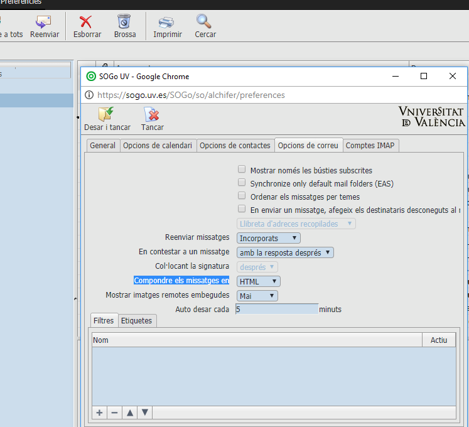This screenshot has height=427, width=469.
Task: Click the Auto desar cada minutes field
Action: click(x=276, y=309)
